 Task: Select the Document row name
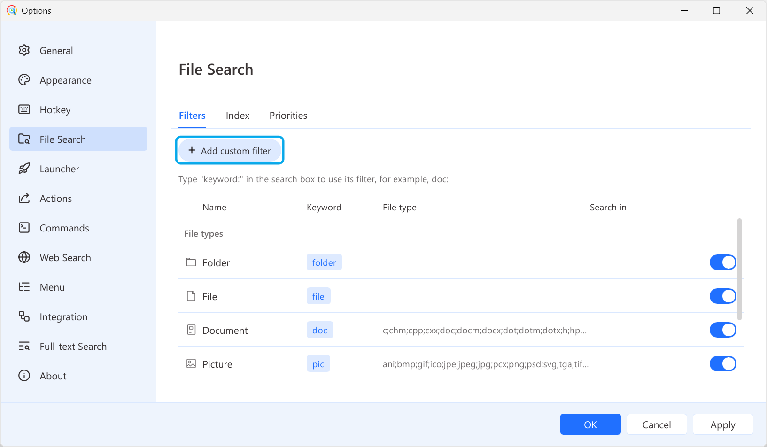pyautogui.click(x=225, y=330)
